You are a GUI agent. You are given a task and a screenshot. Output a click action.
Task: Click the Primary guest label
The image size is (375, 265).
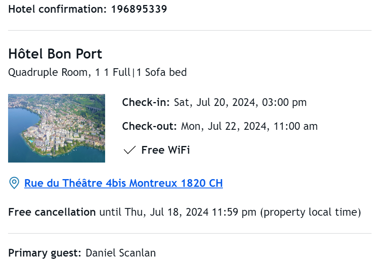[45, 253]
